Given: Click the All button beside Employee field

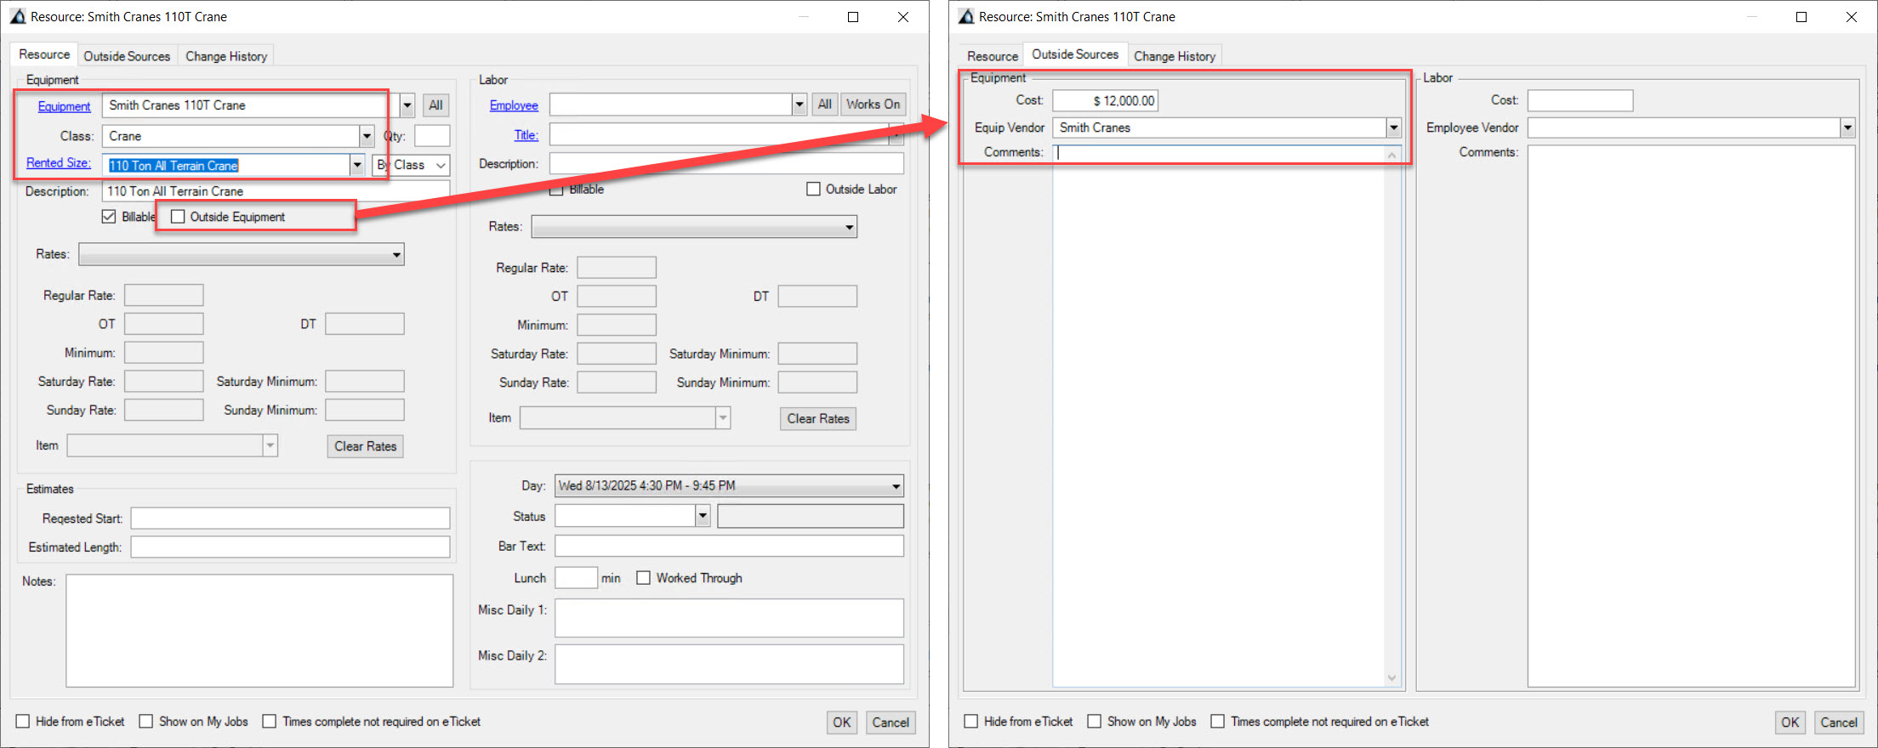Looking at the screenshot, I should tap(824, 105).
